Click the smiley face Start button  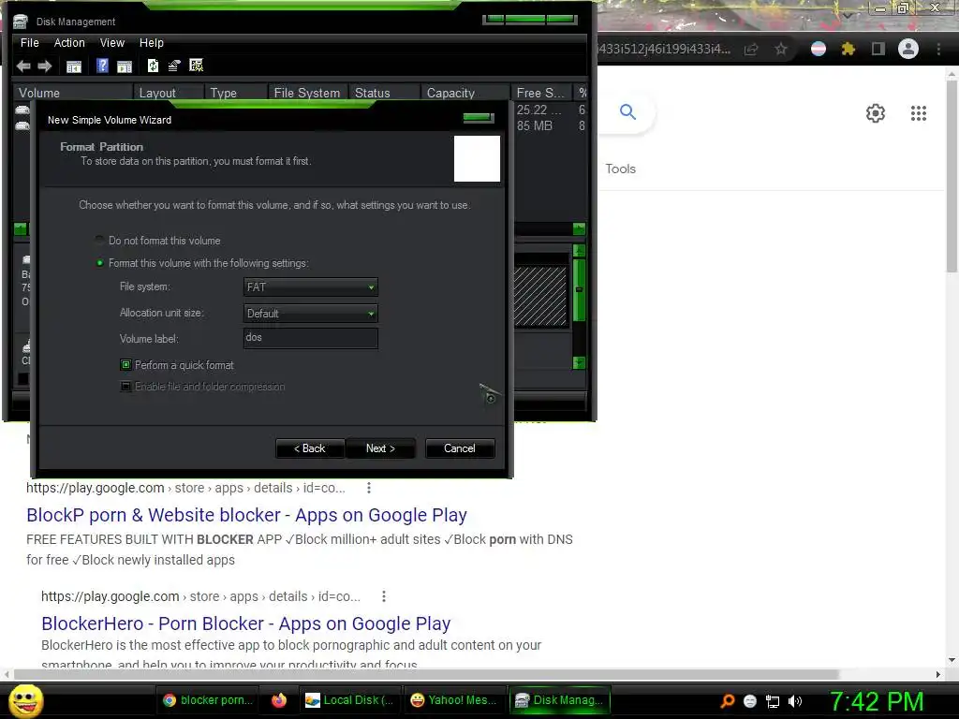(26, 700)
